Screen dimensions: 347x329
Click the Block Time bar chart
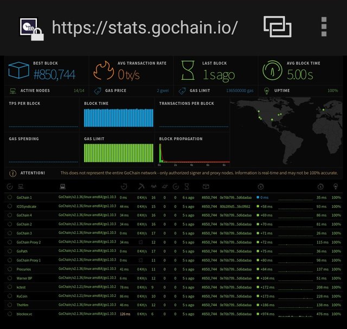pos(119,118)
